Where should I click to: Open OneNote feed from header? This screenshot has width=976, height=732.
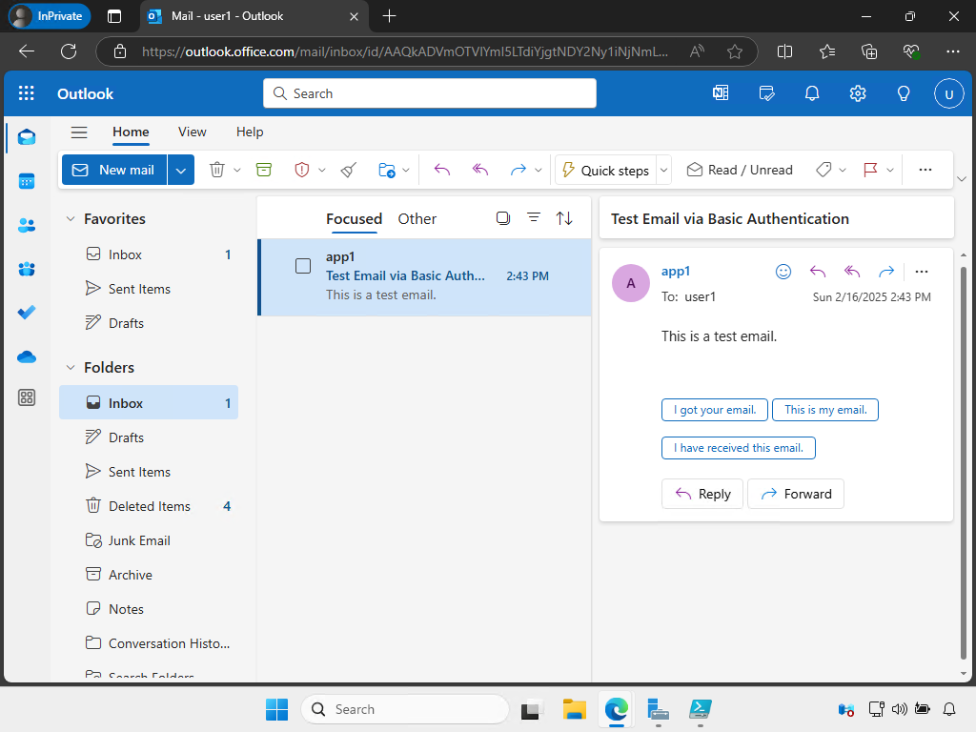pos(721,93)
